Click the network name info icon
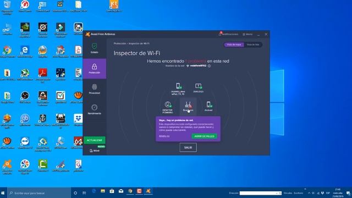Screen dimensions: 352x198 tap(209, 66)
